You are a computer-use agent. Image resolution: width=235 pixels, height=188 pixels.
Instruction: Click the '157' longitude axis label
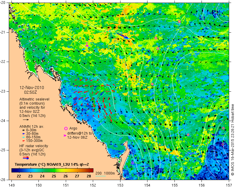coord(229,185)
